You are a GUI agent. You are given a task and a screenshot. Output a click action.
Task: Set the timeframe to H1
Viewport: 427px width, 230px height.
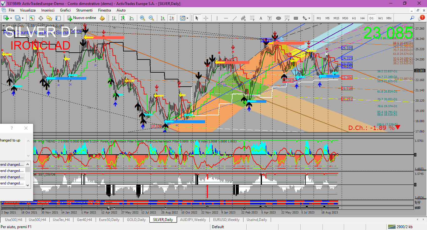pyautogui.click(x=354, y=18)
